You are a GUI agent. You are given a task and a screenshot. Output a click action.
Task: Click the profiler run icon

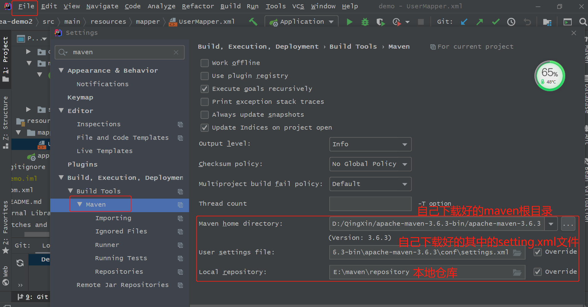point(397,22)
